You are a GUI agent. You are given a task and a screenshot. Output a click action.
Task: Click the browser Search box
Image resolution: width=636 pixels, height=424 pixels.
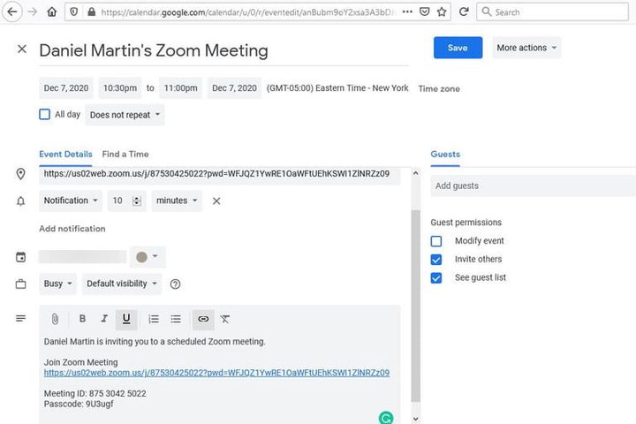[552, 11]
